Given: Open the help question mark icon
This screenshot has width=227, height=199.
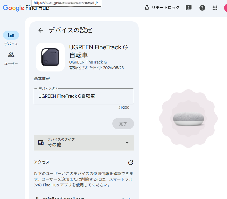Looking at the screenshot, I should 202,8.
